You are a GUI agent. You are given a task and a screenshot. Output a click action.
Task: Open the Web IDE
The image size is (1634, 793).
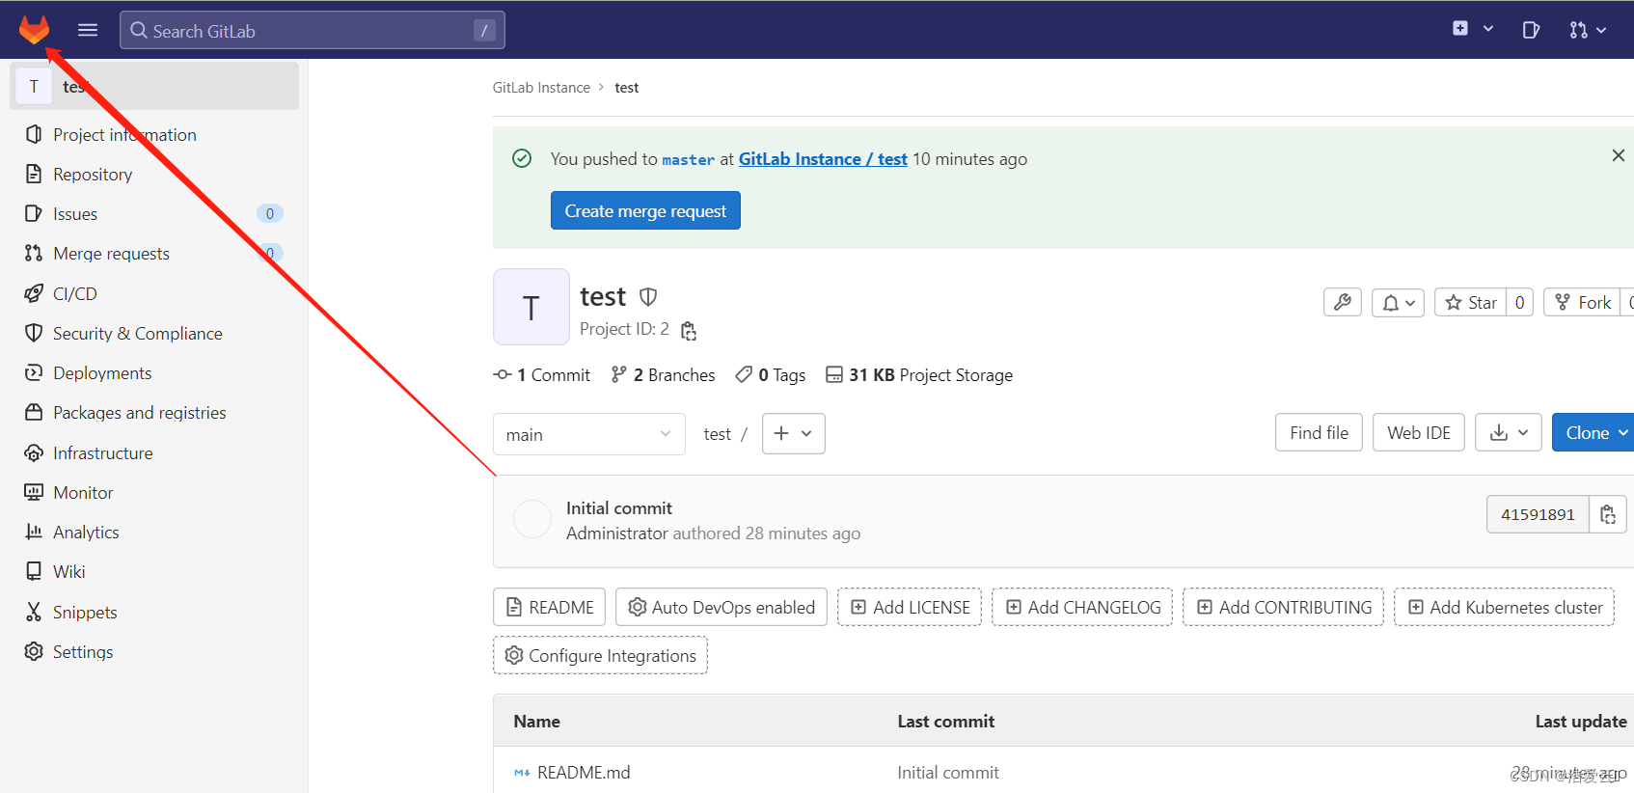coord(1419,432)
